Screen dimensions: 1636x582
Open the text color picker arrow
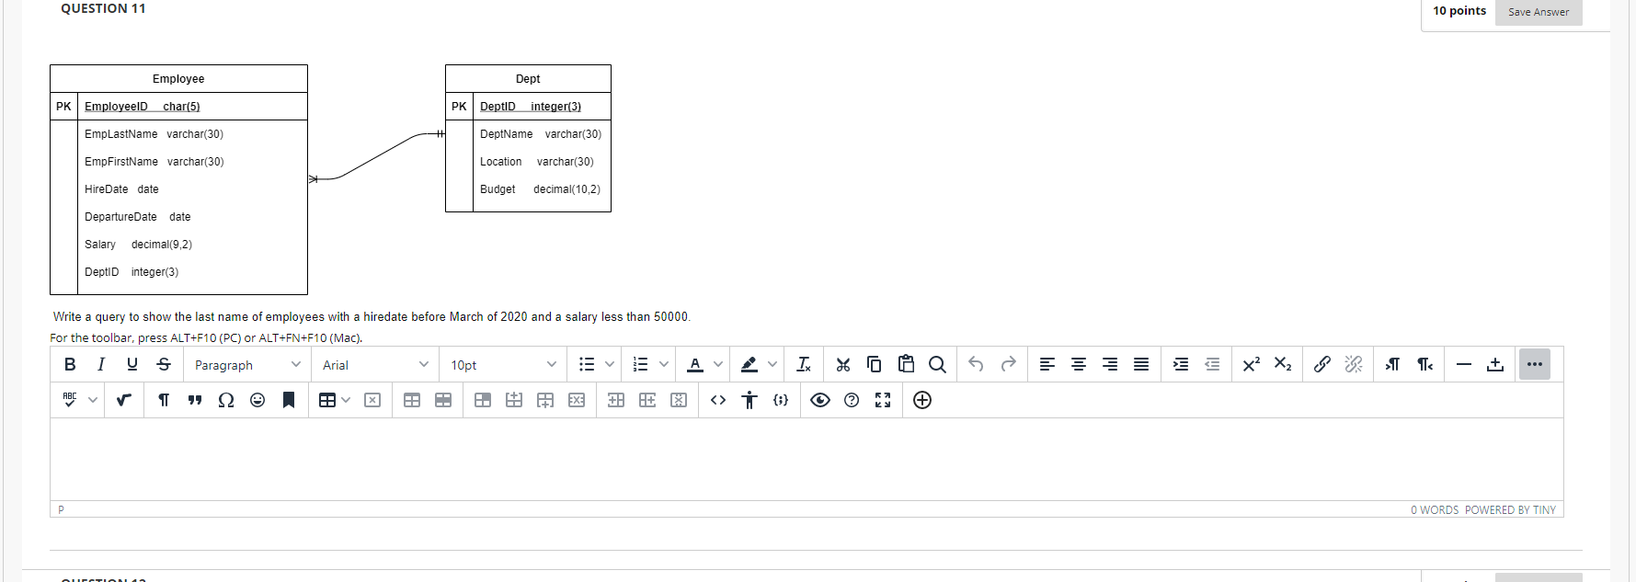pos(718,365)
